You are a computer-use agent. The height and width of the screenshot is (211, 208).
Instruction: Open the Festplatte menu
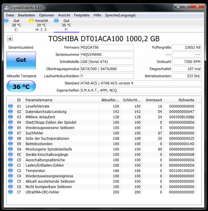coord(82,15)
